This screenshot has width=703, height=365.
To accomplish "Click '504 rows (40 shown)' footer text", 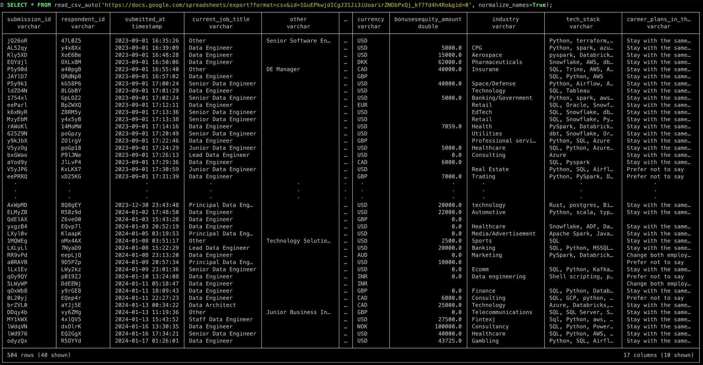I will coord(39,355).
